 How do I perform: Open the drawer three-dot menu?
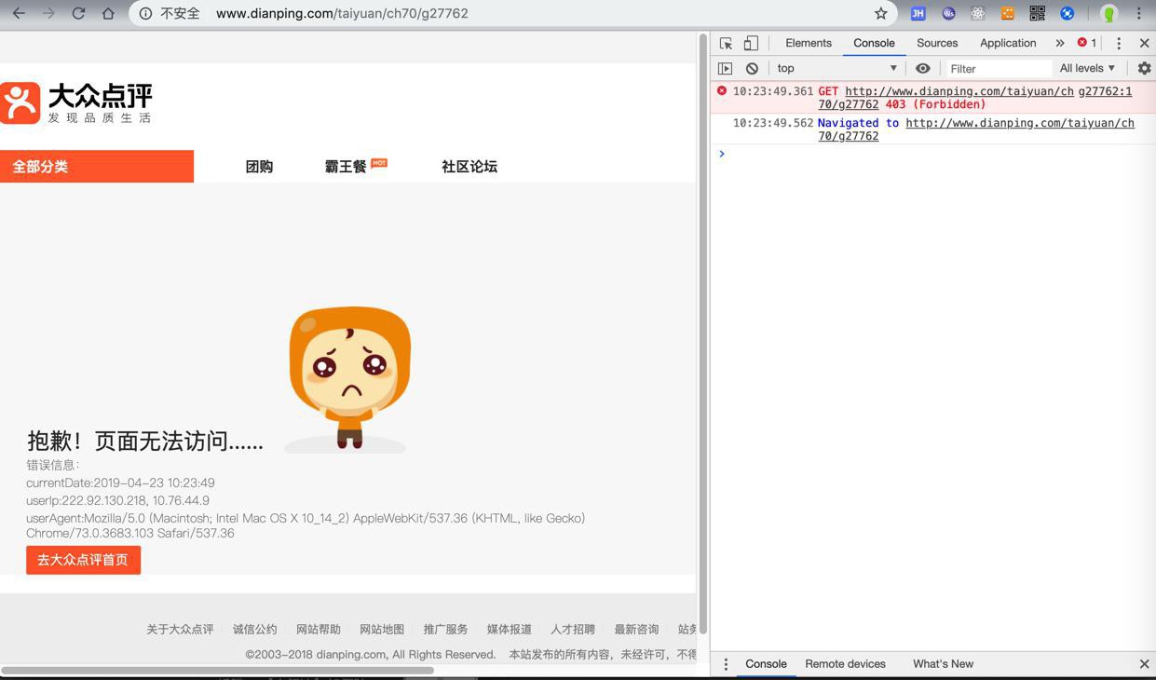pyautogui.click(x=726, y=664)
